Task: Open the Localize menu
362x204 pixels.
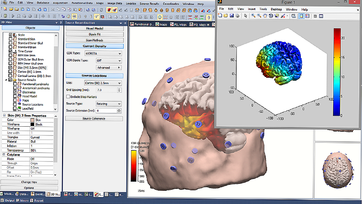Action: (x=131, y=4)
